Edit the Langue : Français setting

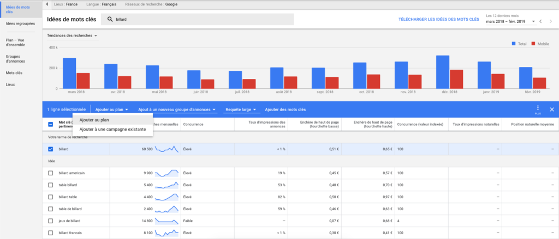point(101,4)
